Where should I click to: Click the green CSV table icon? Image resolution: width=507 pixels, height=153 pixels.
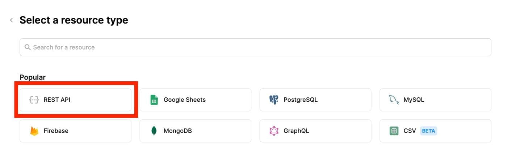(394, 131)
